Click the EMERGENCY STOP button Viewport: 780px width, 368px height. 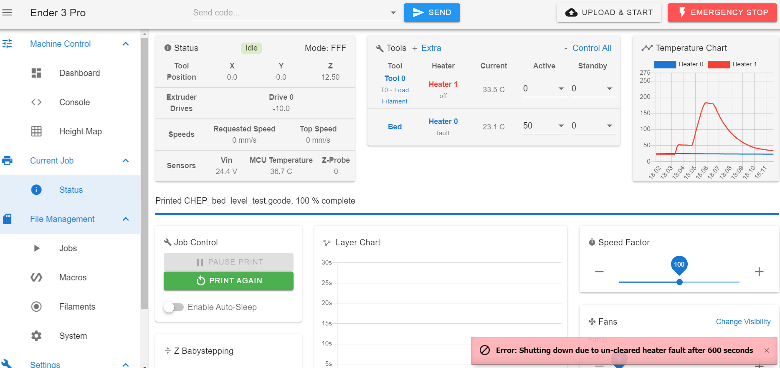coord(722,13)
